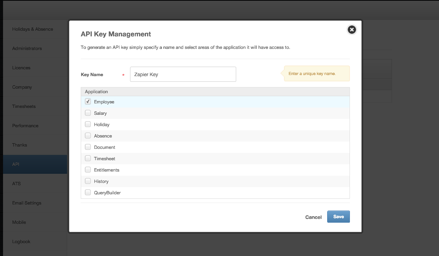Click the Employee row label
439x256 pixels.
coord(104,102)
